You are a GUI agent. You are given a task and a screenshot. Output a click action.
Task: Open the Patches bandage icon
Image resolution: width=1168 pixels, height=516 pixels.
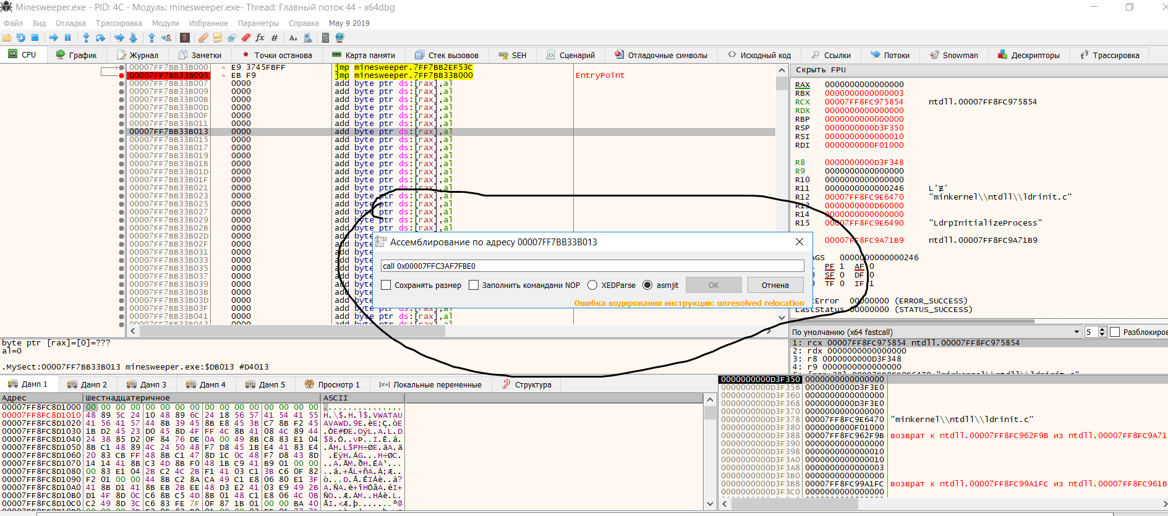click(x=203, y=38)
